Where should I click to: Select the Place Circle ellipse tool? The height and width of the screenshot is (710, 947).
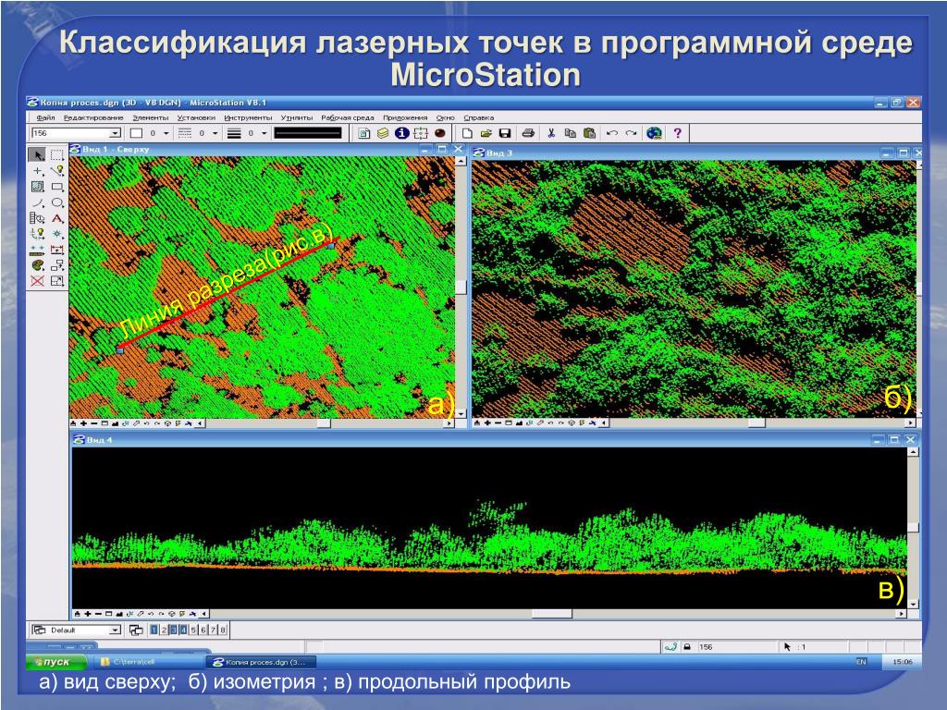click(x=56, y=202)
